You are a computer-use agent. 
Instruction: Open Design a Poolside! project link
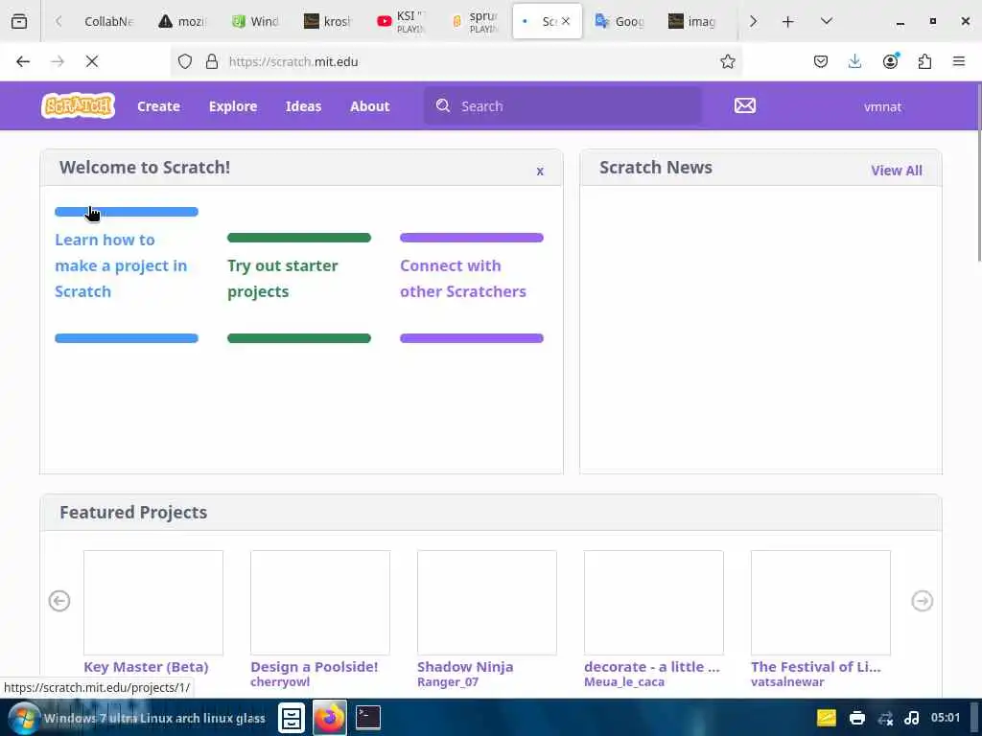[x=315, y=667]
